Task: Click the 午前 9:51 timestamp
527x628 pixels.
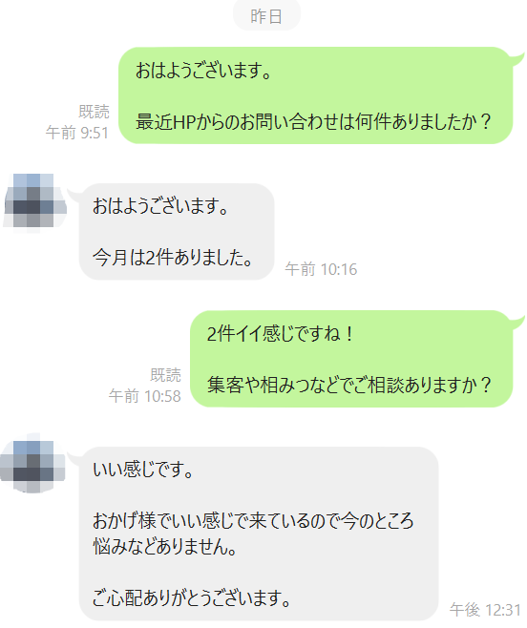Action: [77, 133]
